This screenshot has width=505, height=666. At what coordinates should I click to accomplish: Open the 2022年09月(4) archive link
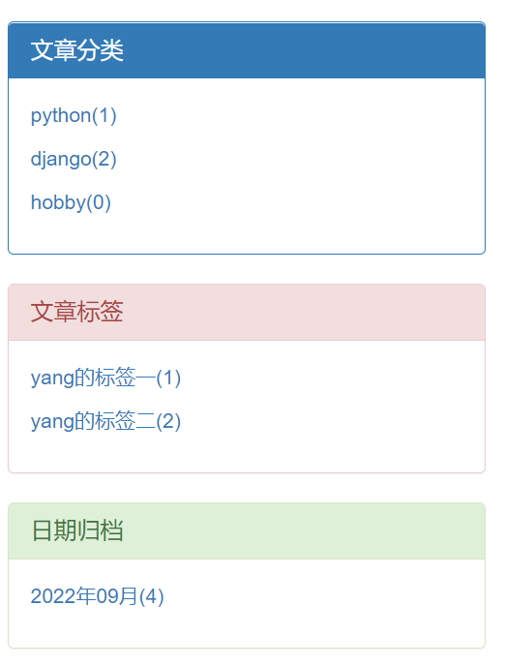pyautogui.click(x=97, y=596)
